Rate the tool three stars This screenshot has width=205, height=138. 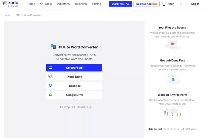171,129
